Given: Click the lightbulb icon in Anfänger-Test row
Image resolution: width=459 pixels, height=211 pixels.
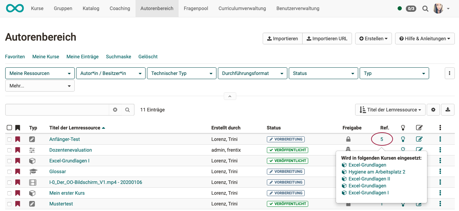Looking at the screenshot, I should pos(403,139).
